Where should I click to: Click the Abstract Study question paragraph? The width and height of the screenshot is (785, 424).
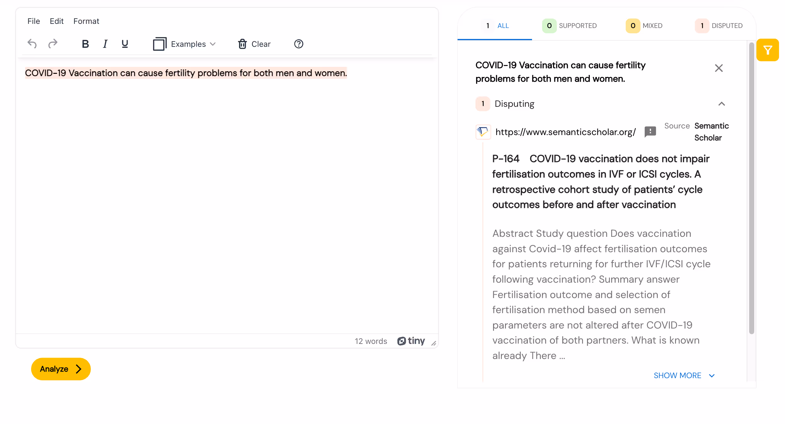pos(601,294)
